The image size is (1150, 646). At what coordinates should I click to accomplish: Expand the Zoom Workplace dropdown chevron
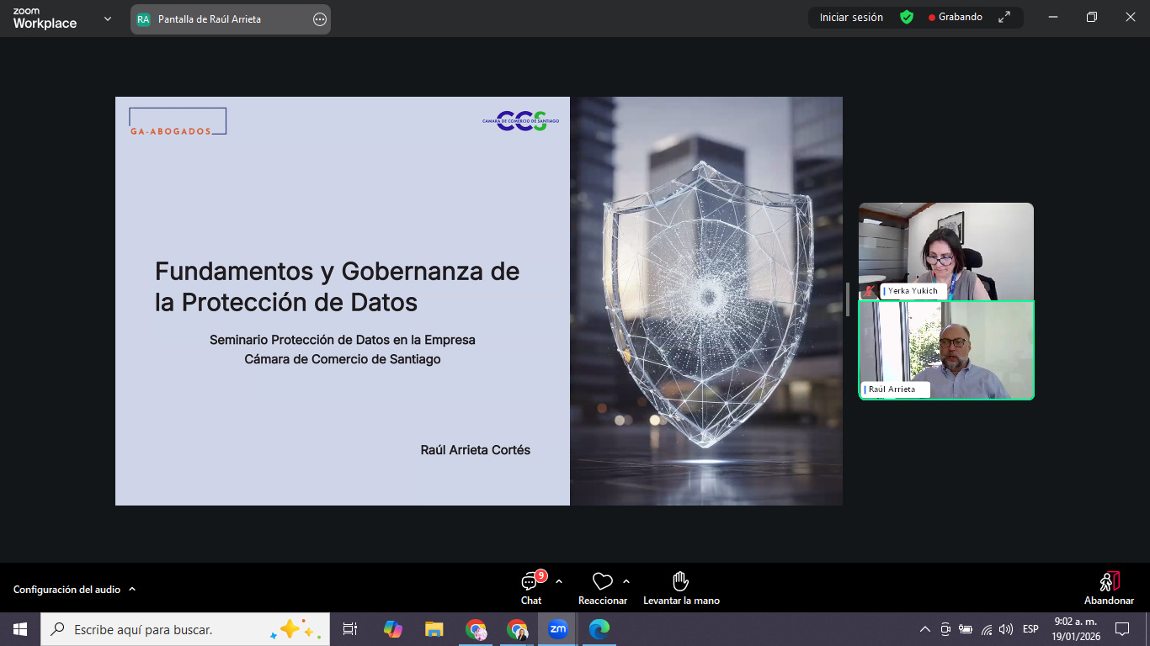pyautogui.click(x=108, y=19)
